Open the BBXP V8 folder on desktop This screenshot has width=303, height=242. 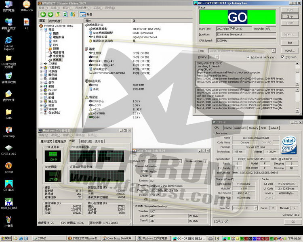click(x=9, y=62)
